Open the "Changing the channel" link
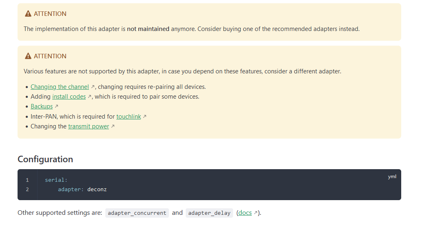 point(60,87)
